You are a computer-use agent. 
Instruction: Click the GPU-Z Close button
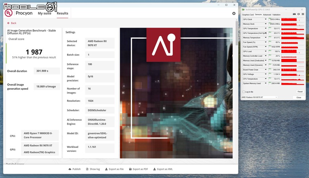(x=299, y=97)
